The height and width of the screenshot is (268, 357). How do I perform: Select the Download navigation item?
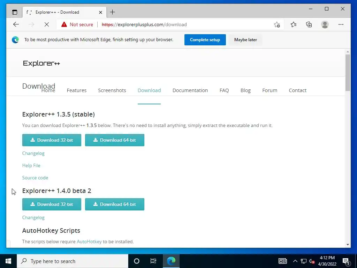pos(149,90)
